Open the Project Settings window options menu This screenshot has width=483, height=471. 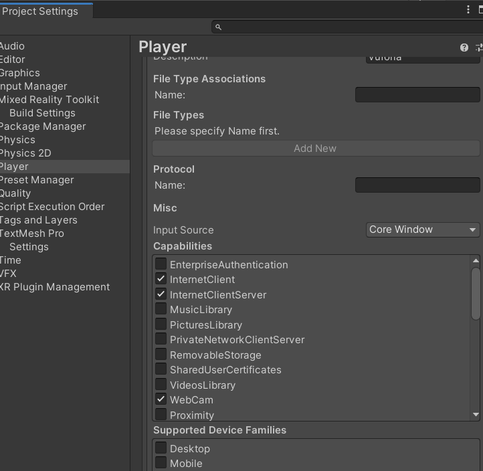click(468, 9)
